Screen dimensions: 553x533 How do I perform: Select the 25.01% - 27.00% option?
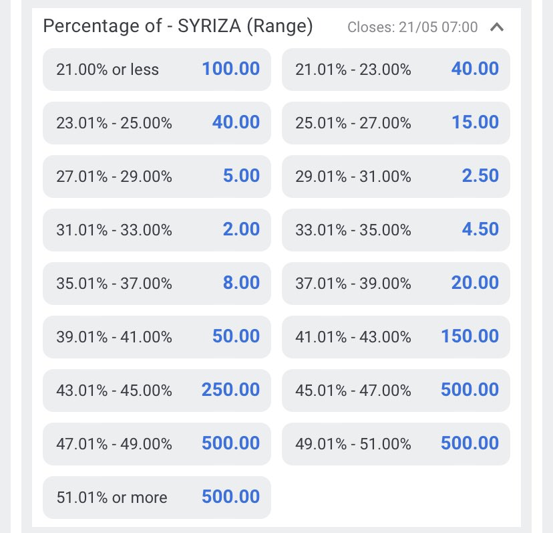tap(396, 122)
